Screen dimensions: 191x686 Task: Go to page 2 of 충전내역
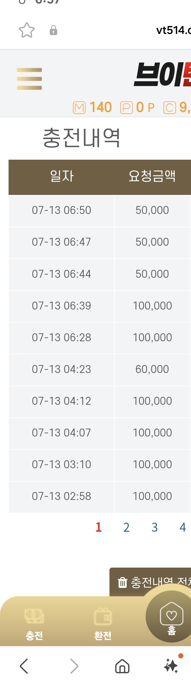point(126,527)
